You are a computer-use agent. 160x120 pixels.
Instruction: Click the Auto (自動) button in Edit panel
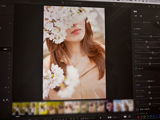click(136, 16)
